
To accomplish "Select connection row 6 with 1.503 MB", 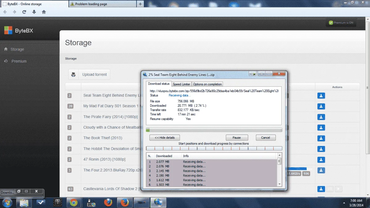I will pos(212,185).
